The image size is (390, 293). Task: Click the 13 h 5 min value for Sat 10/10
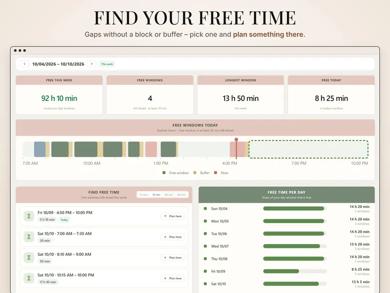tap(360, 282)
